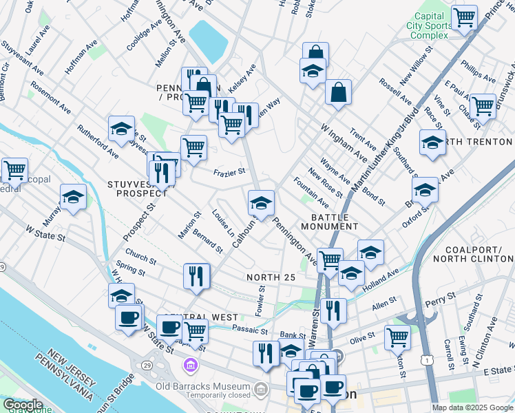The width and height of the screenshot is (515, 413).
Task: Select the school marker near Oxford St
Action: tap(425, 192)
